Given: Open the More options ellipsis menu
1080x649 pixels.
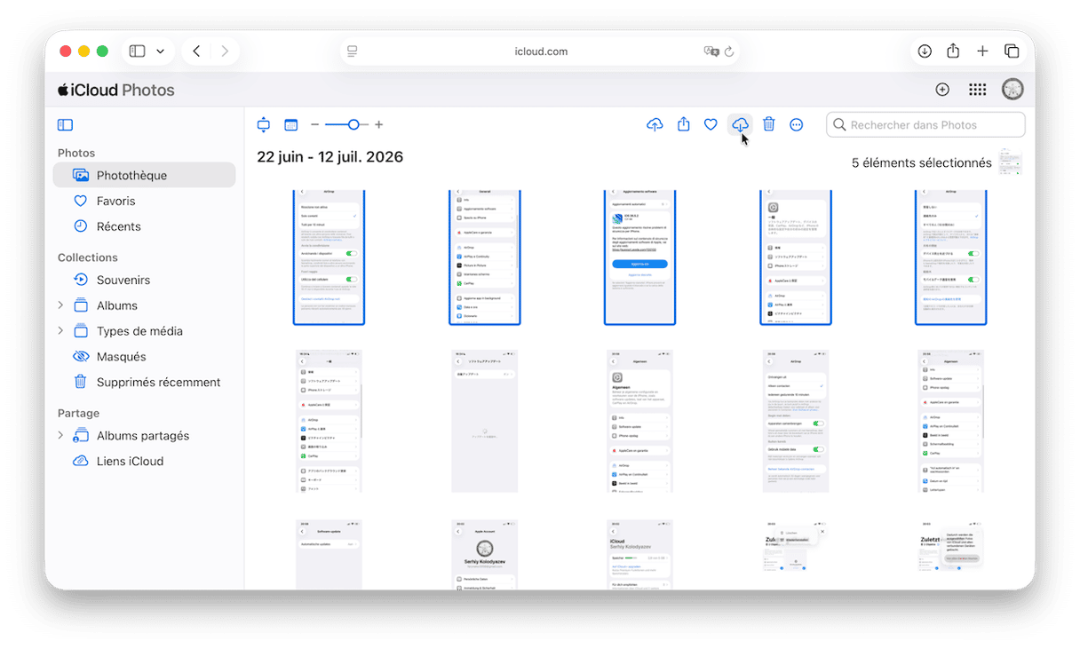Looking at the screenshot, I should coord(797,125).
